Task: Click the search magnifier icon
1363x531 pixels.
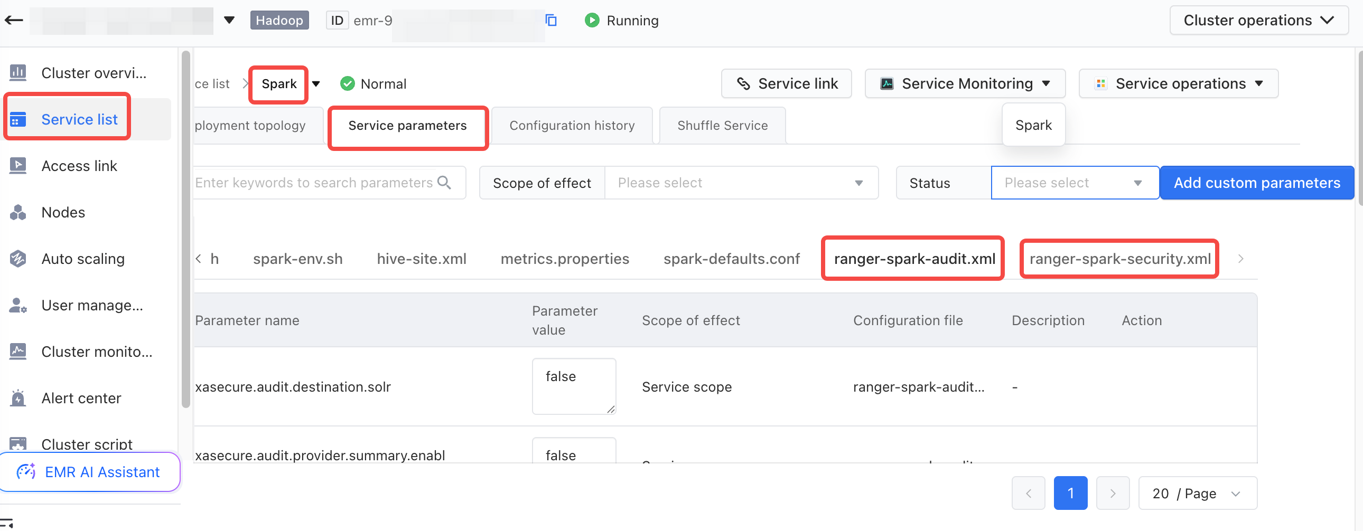Action: 444,183
